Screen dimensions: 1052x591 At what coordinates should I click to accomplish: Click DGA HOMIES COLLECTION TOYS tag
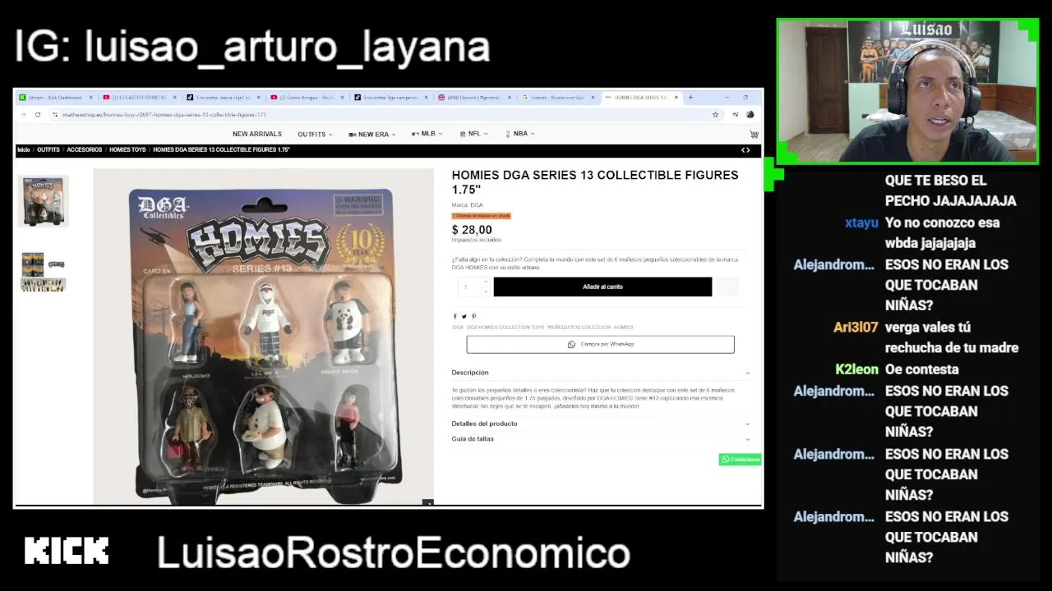coord(505,327)
